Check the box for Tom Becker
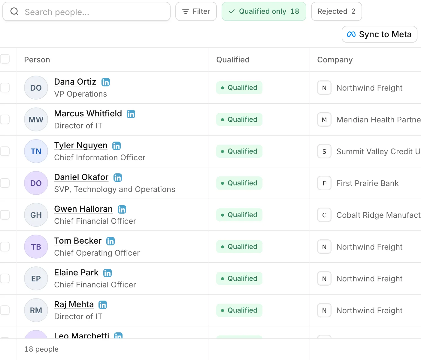The image size is (421, 360). (x=5, y=247)
